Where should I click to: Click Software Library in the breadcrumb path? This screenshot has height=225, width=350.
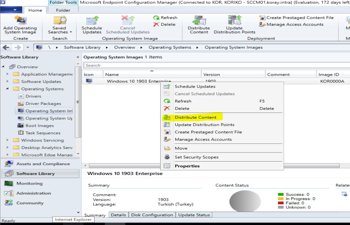(82, 47)
